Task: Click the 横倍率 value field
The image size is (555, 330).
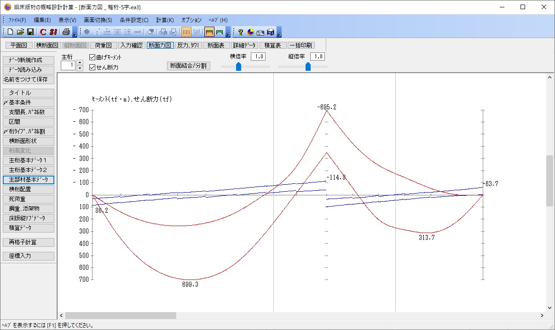Action: coord(258,57)
